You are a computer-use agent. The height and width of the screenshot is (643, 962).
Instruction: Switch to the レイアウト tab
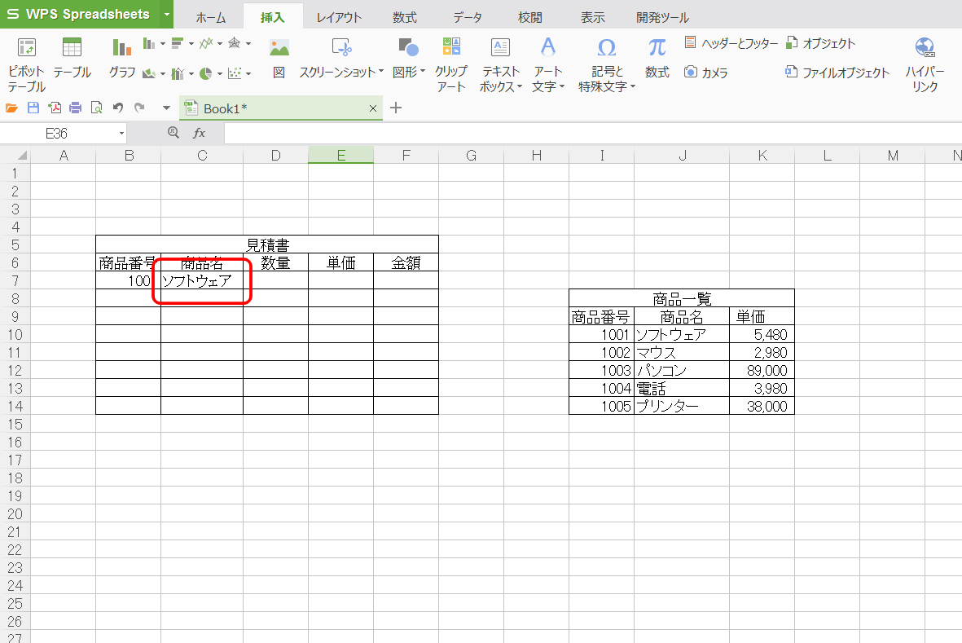click(x=339, y=17)
